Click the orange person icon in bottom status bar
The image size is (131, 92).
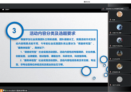pyautogui.click(x=1, y=90)
